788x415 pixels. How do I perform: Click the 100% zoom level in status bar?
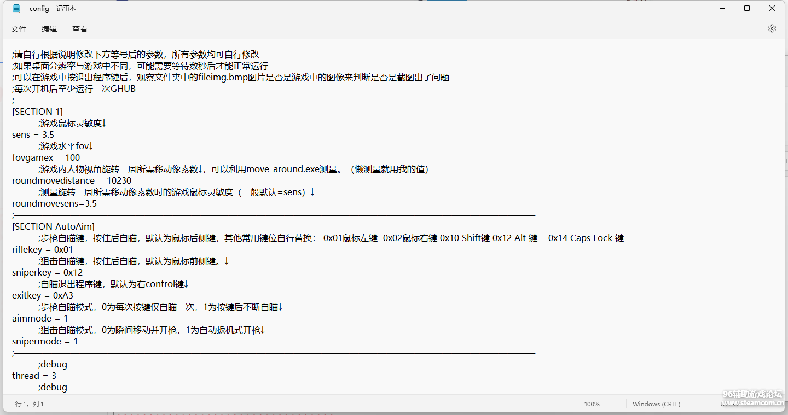coord(592,404)
